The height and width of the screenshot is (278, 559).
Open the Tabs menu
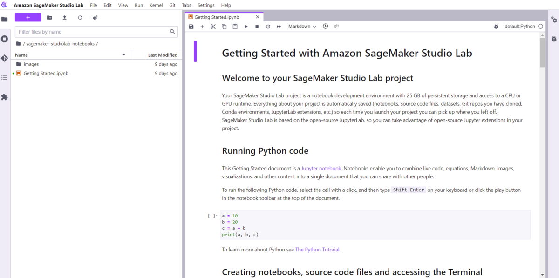coord(186,5)
